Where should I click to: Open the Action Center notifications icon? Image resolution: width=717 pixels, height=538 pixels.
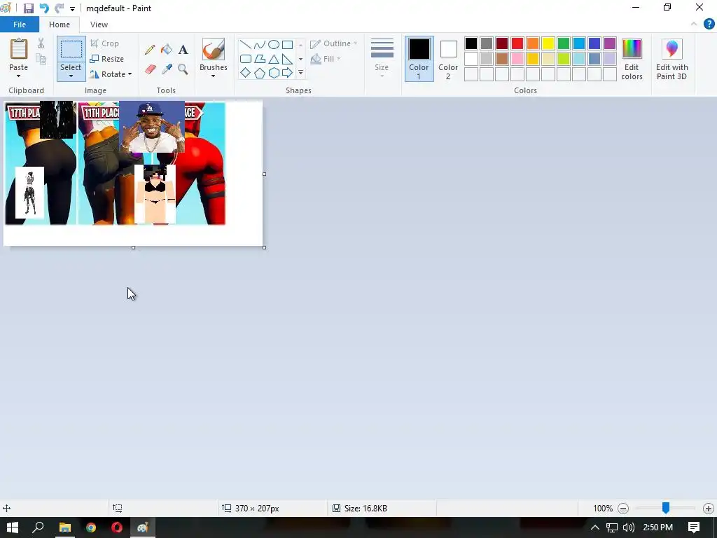(x=694, y=527)
